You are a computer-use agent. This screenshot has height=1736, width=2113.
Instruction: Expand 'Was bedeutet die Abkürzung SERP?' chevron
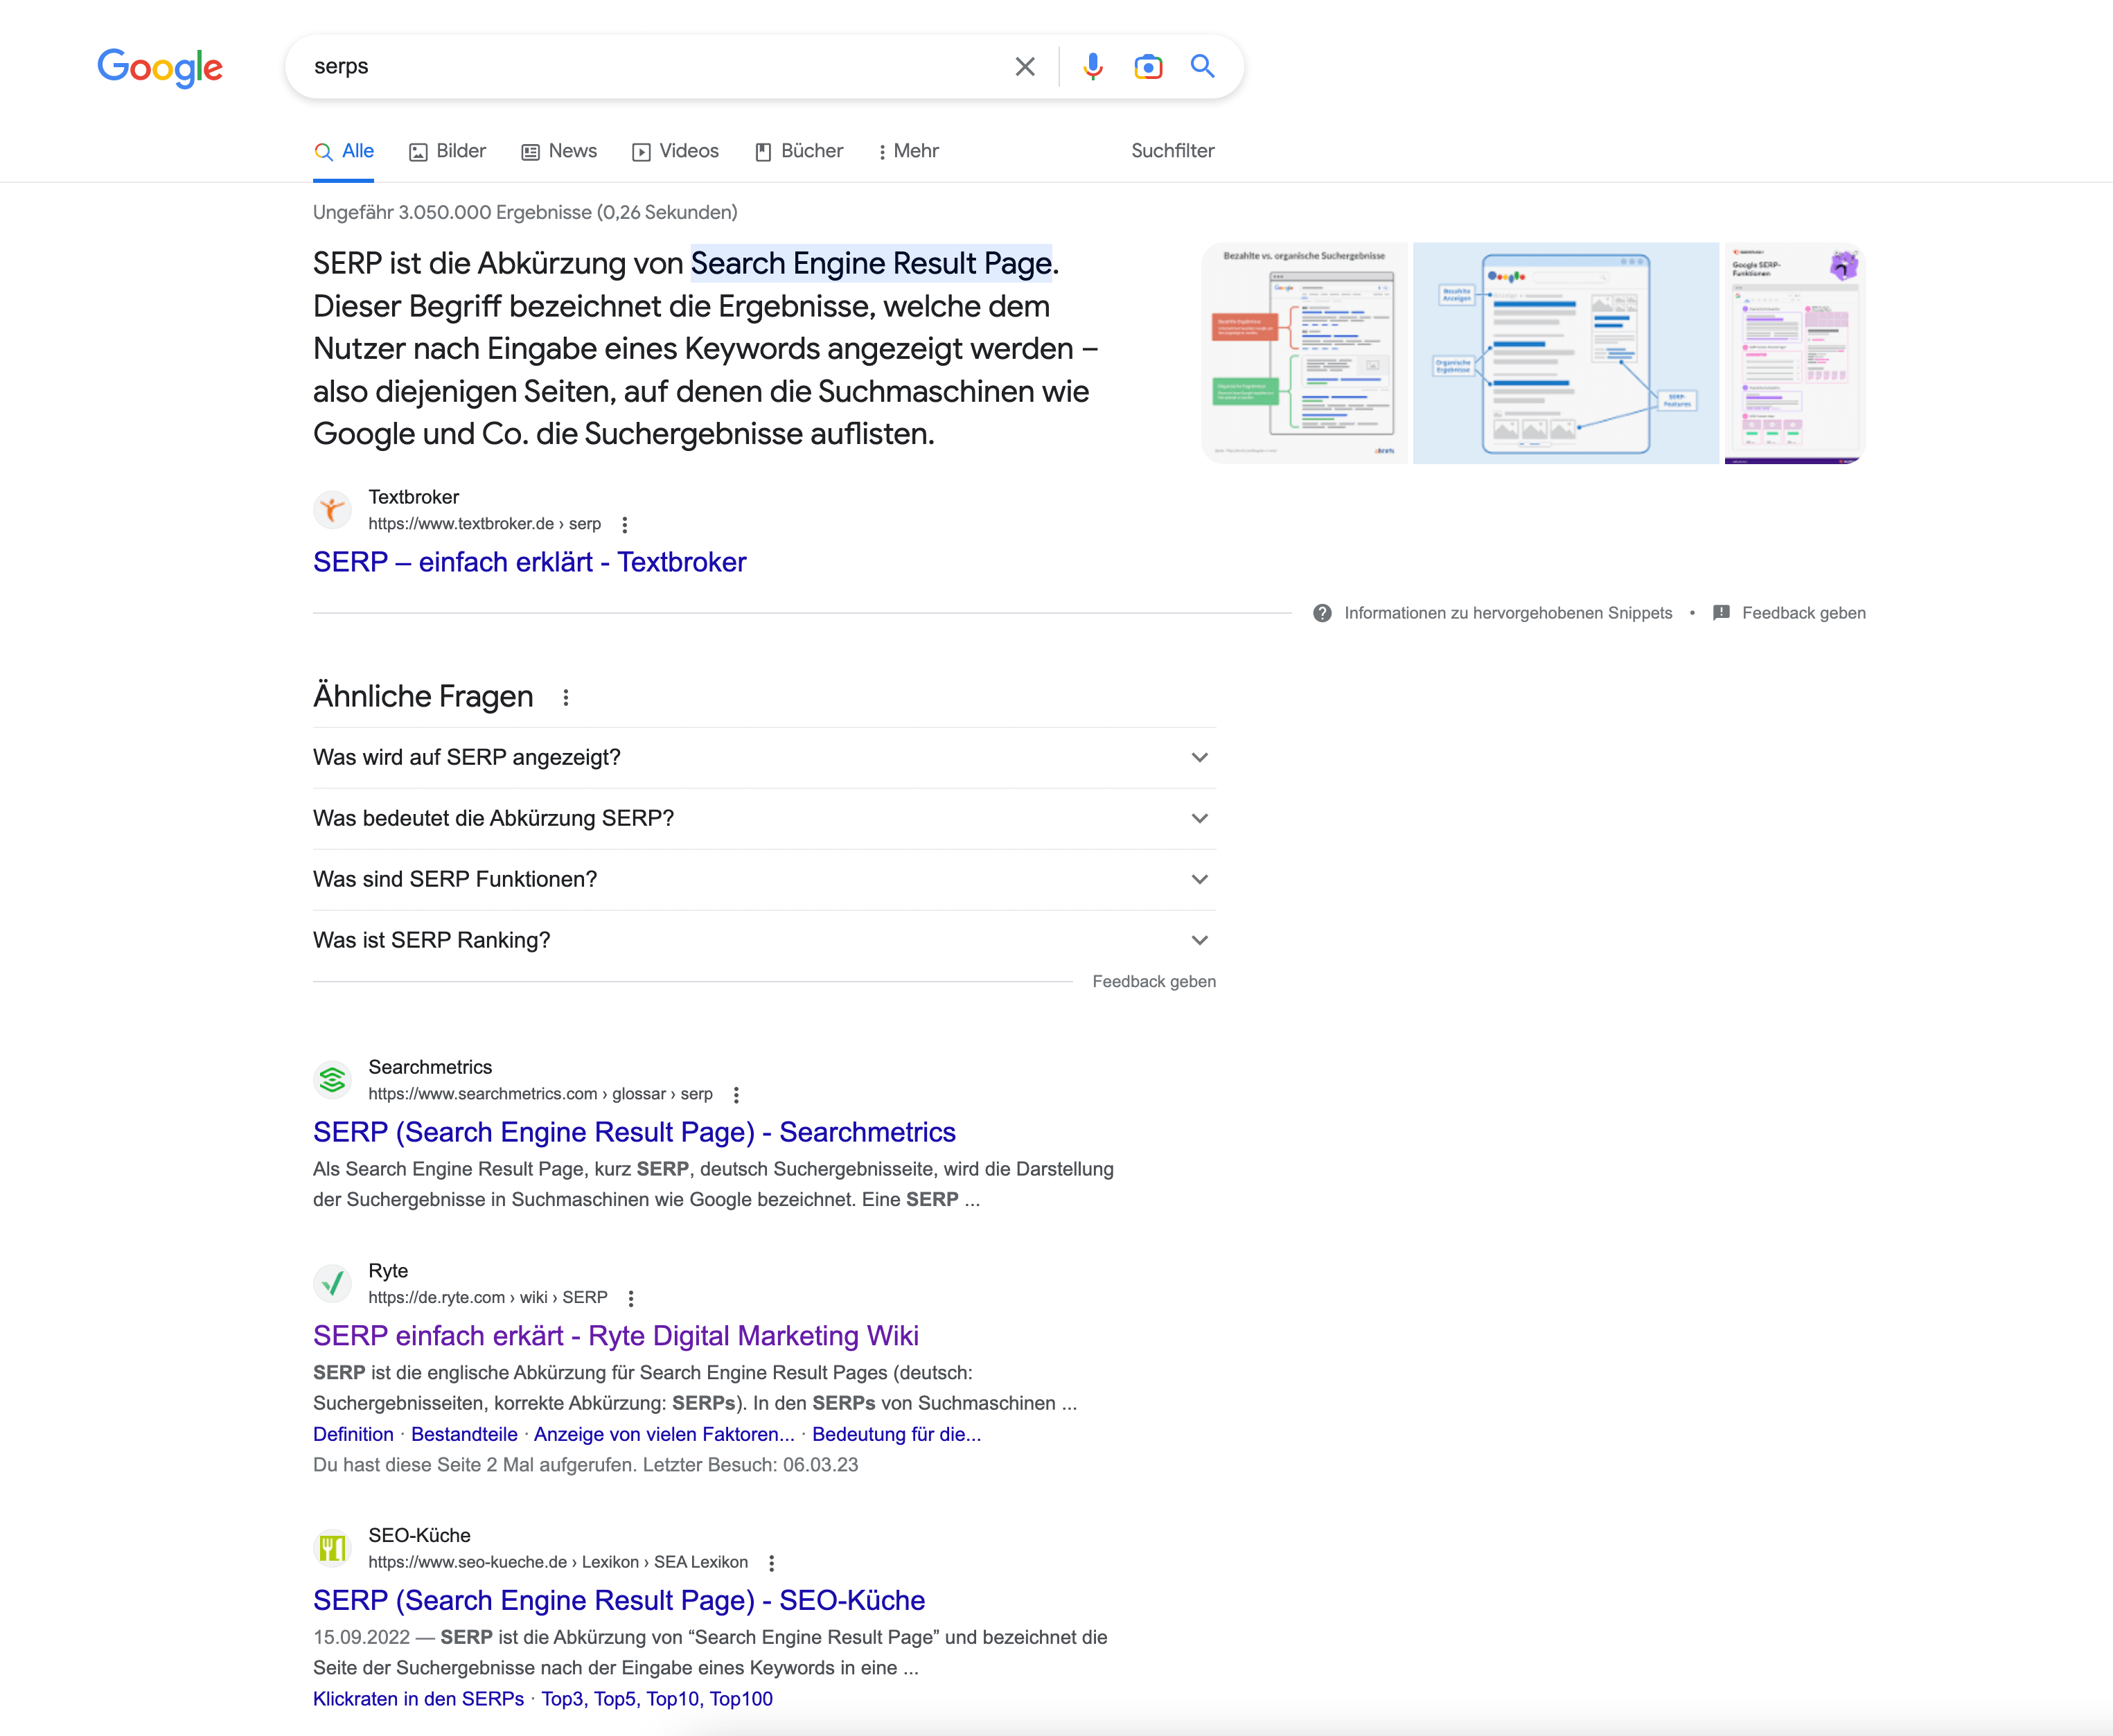coord(1200,819)
